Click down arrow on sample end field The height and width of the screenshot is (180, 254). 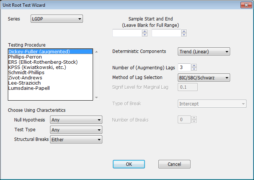(184, 35)
